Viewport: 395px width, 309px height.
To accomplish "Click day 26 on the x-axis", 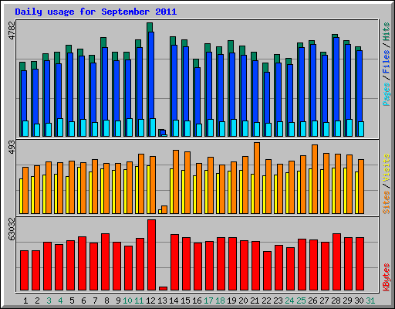I will (312, 301).
